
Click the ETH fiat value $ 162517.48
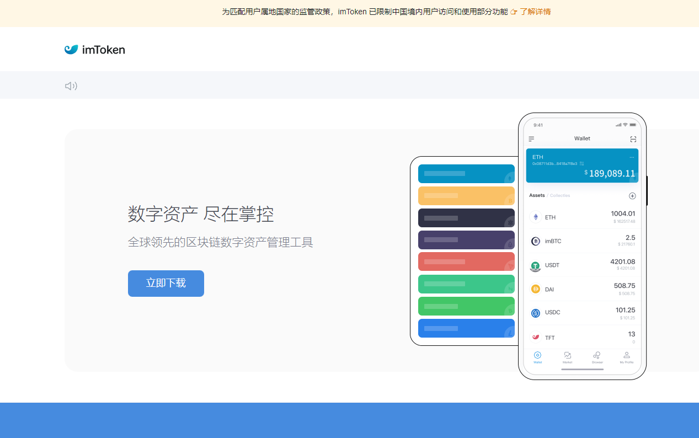624,221
